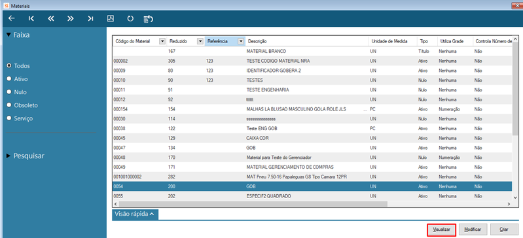Screen dimensions: 523x238
Task: Go back using the left arrow icon
Action: (11, 19)
